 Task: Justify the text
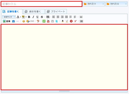tap(67, 17)
